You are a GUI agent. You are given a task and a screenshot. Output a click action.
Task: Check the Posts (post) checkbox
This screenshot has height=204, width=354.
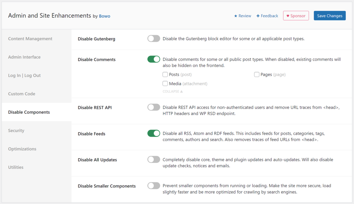pyautogui.click(x=165, y=74)
